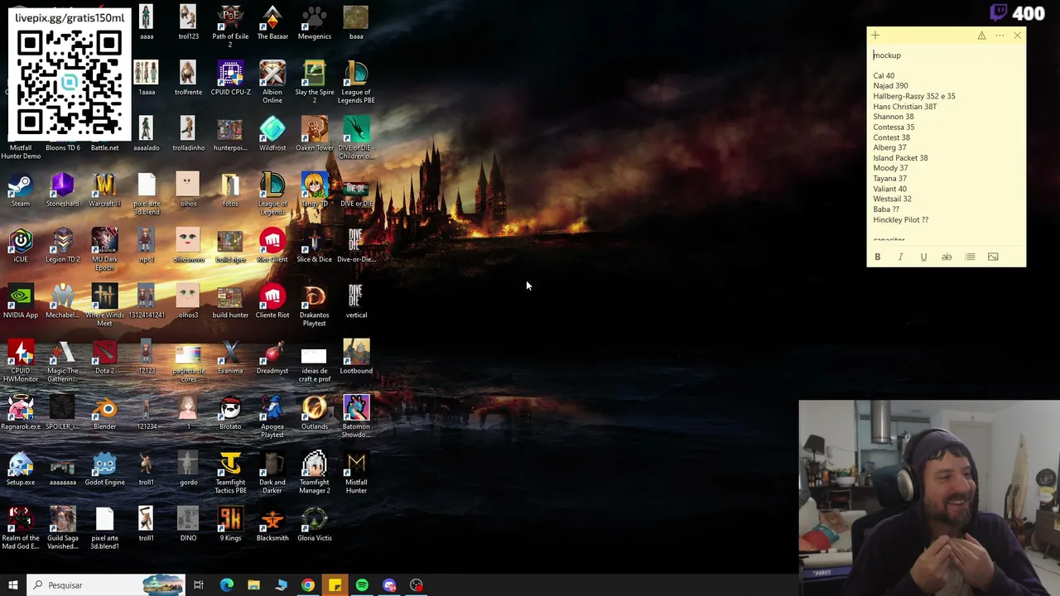
Task: Toggle bold formatting in the sticky note
Action: (x=878, y=257)
